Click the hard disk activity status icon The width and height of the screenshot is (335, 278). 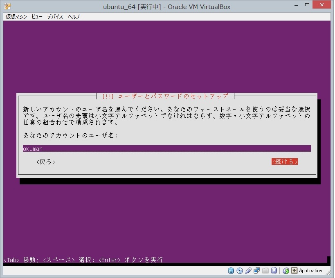click(231, 271)
